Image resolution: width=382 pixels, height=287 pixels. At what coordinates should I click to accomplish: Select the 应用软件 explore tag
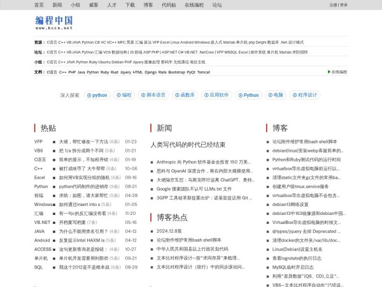(x=216, y=95)
